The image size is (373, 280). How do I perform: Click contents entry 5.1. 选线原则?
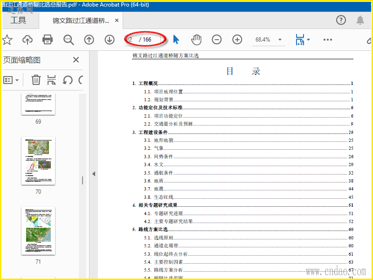pos(249,238)
